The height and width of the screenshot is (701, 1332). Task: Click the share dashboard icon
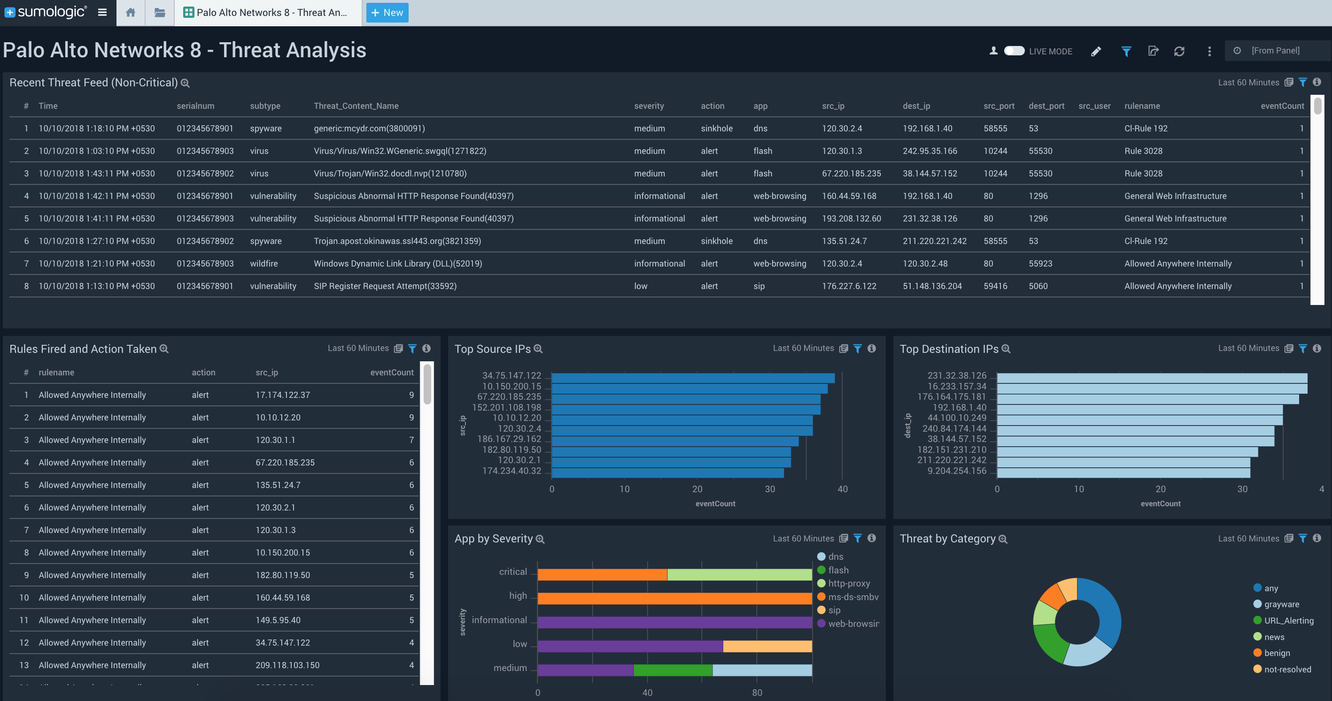pyautogui.click(x=1153, y=51)
